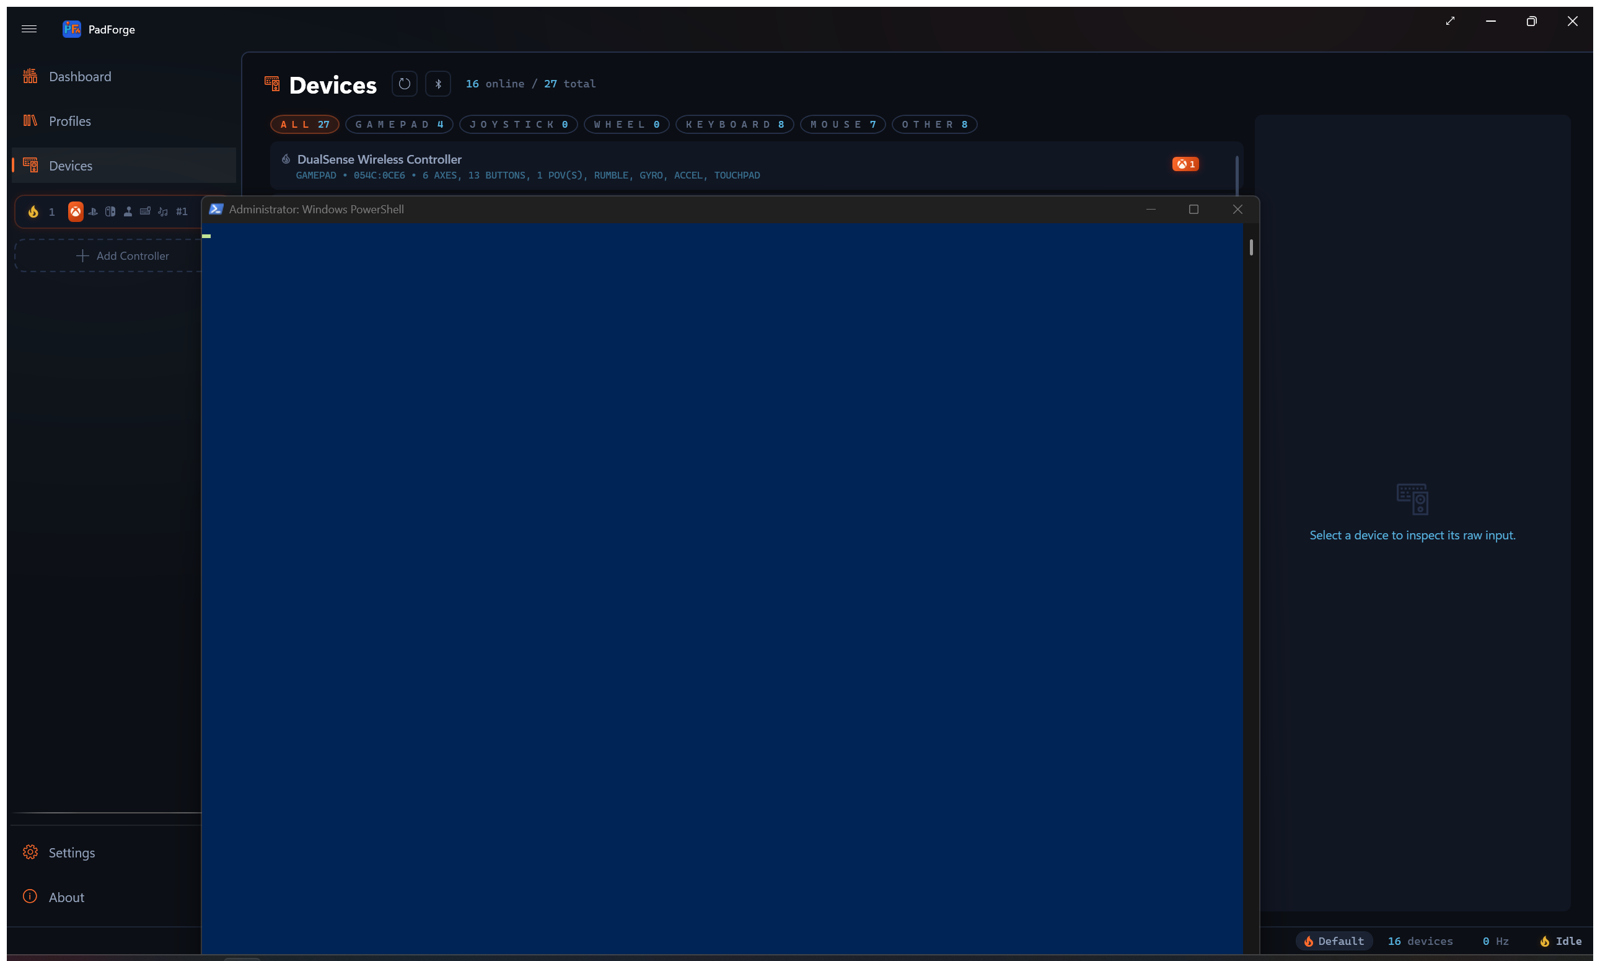
Task: Select DualSense Wireless Controller row
Action: pos(756,166)
